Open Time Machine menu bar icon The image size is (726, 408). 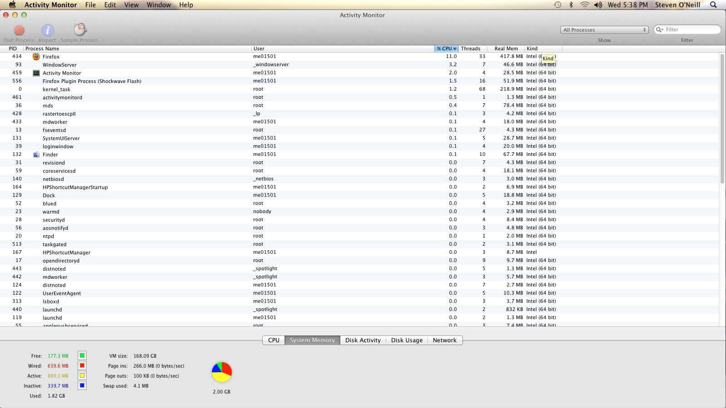(558, 5)
